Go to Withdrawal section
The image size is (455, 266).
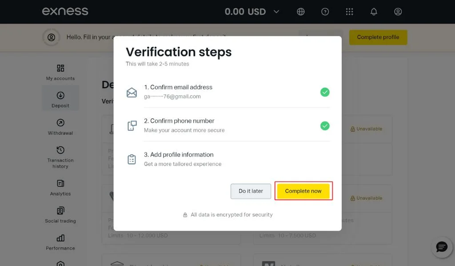60,127
